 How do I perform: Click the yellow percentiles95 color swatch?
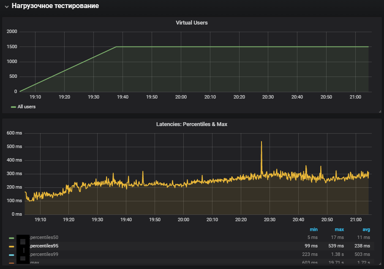point(11,247)
